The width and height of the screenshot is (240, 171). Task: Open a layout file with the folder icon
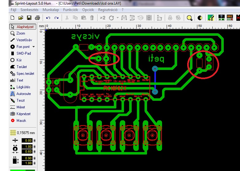[21, 18]
